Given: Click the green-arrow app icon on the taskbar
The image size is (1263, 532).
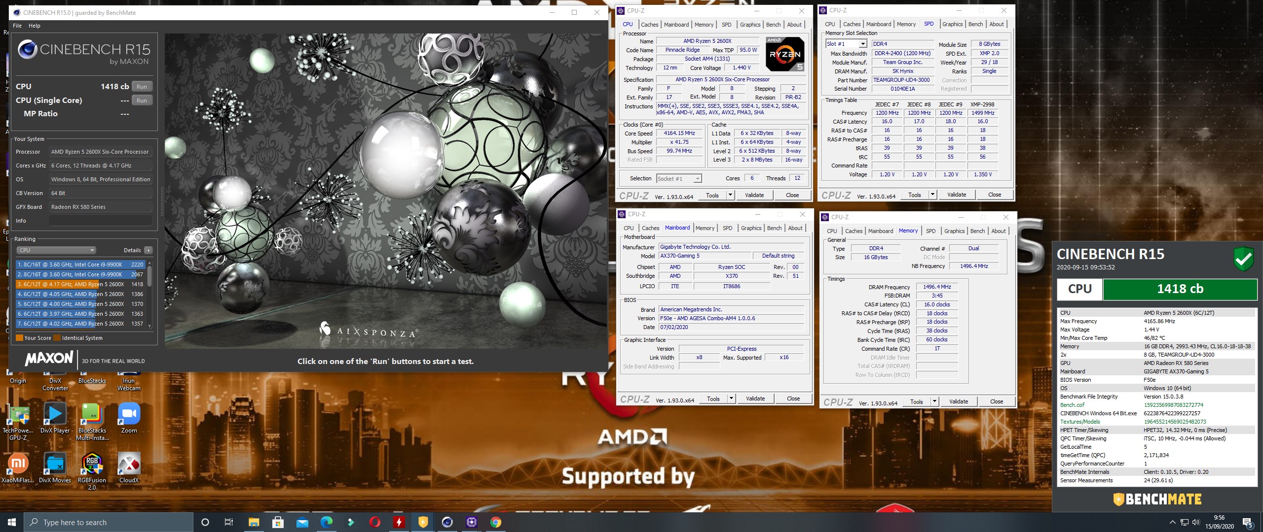Looking at the screenshot, I should pyautogui.click(x=350, y=522).
